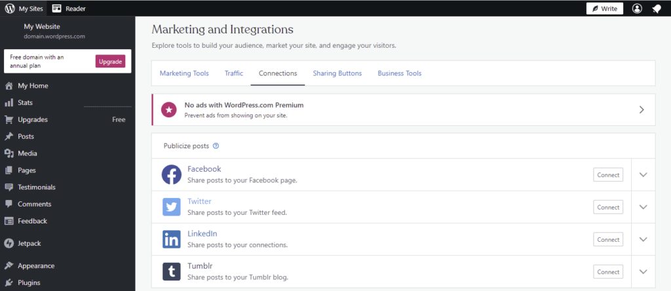Click the Write button
Screen dimensions: 671x291
point(605,9)
